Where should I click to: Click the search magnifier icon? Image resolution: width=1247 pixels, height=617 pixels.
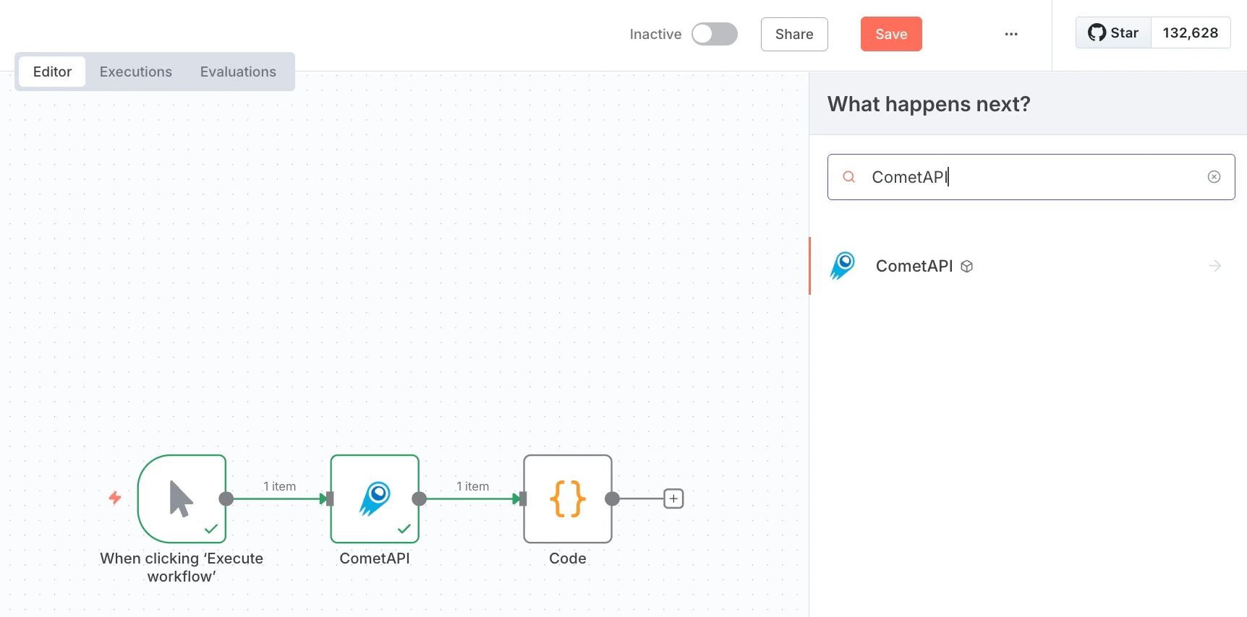849,177
